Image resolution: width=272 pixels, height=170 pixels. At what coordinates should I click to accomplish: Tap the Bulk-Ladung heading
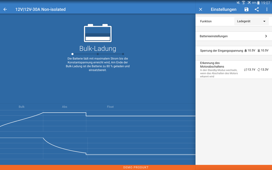click(98, 49)
